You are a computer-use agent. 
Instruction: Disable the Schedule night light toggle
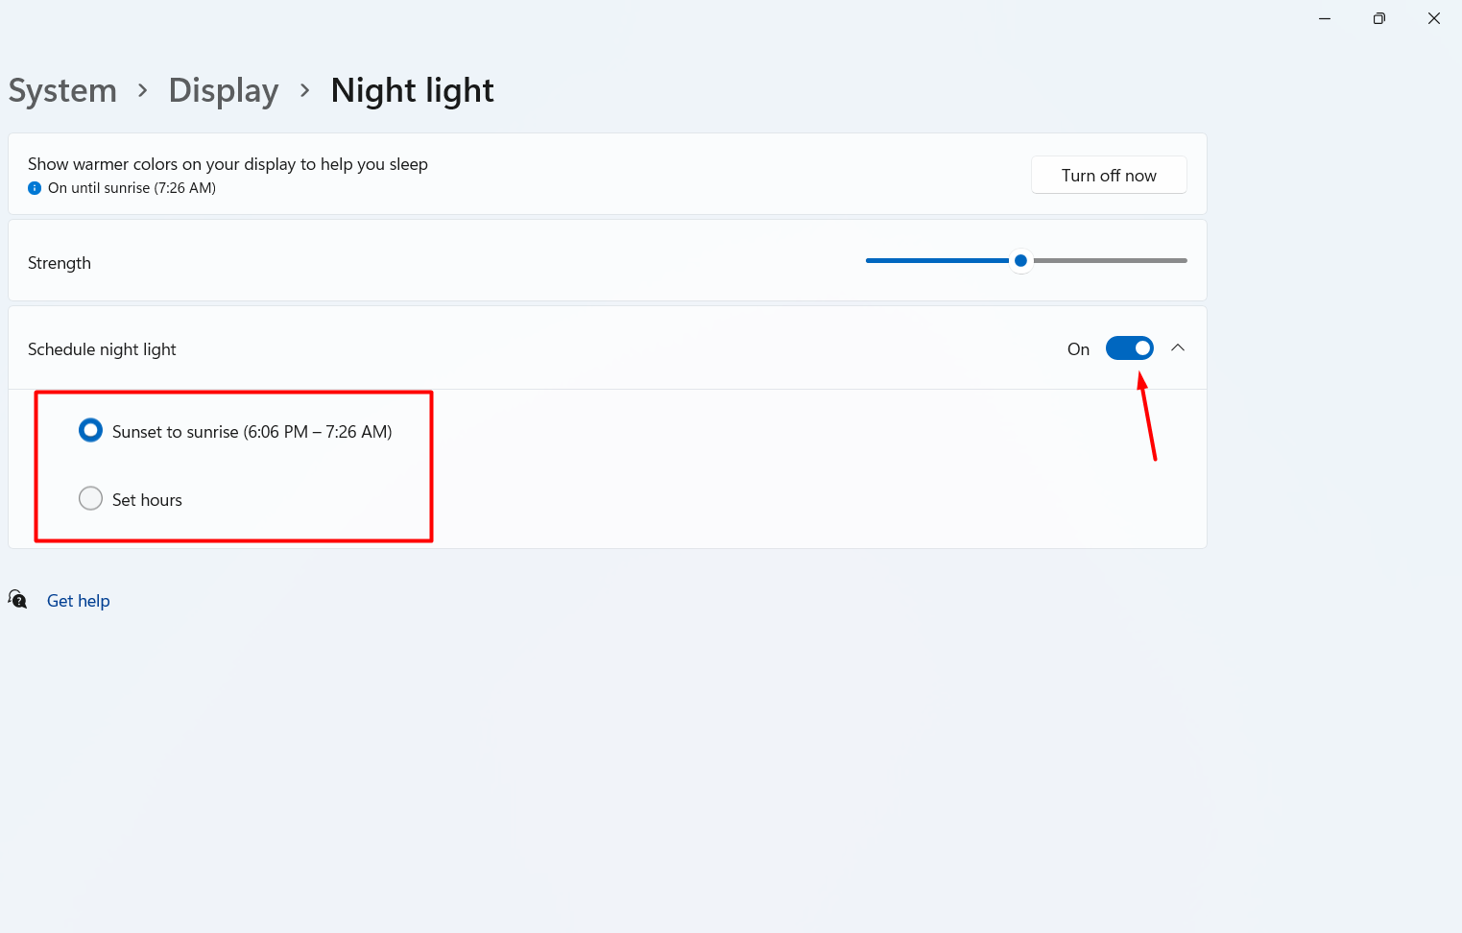[x=1129, y=348]
